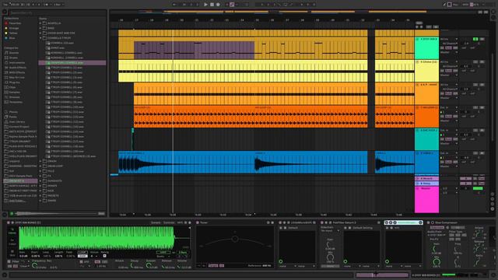Open the Plug-Ins category

15,82
